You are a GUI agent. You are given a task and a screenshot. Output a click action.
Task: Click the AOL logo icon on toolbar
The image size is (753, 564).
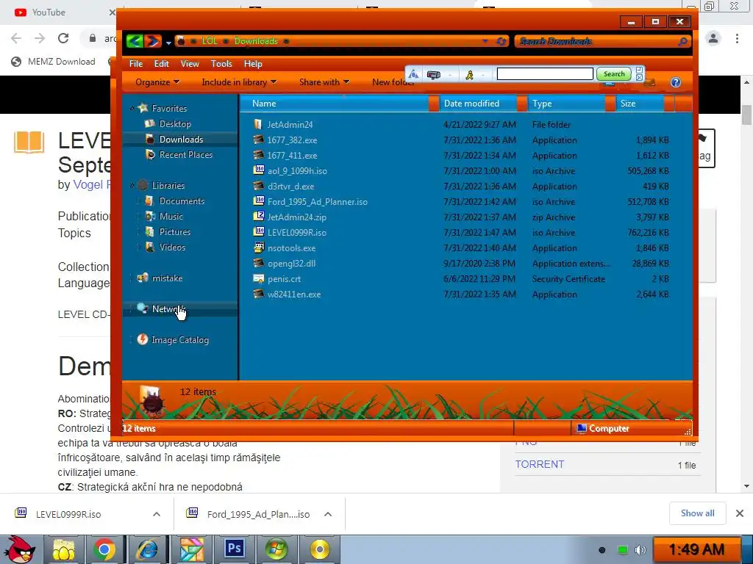(x=413, y=74)
